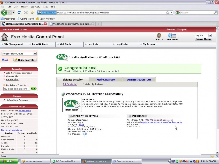Open File Manager folder icon
The image size is (219, 164).
point(85,134)
